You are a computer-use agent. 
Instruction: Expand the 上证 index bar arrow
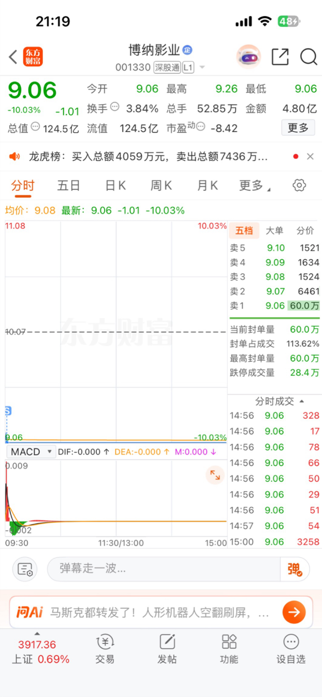[x=37, y=634]
